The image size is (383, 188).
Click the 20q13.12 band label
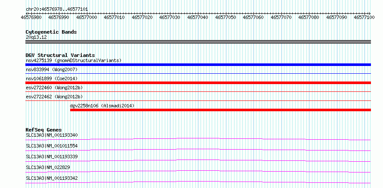coord(36,38)
